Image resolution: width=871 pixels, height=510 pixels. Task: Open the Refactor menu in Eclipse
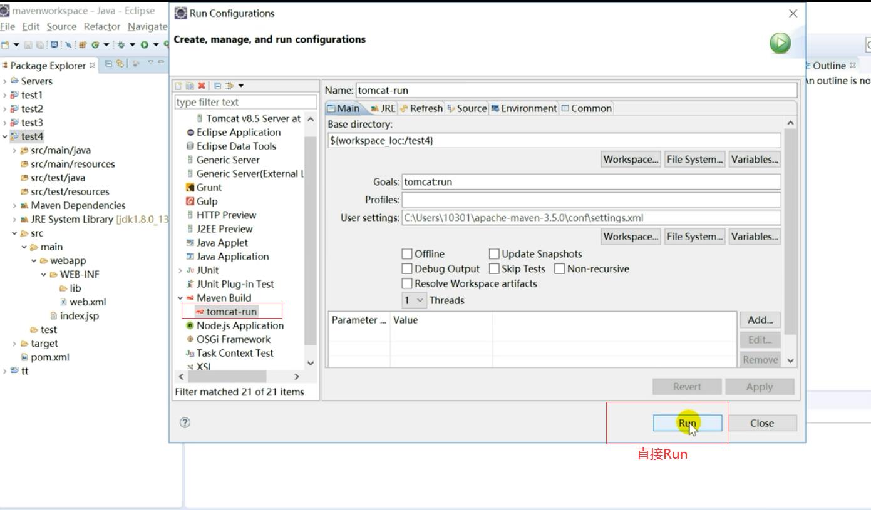[x=102, y=26]
